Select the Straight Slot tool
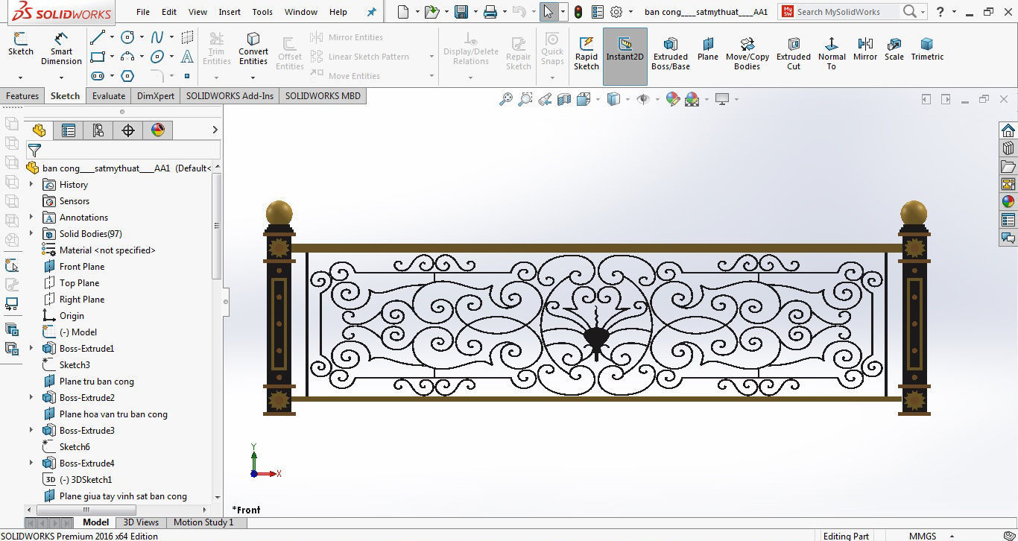 tap(98, 76)
